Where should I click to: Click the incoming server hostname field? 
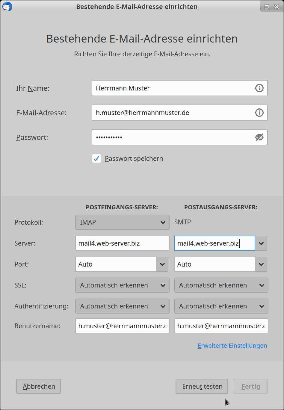[122, 243]
